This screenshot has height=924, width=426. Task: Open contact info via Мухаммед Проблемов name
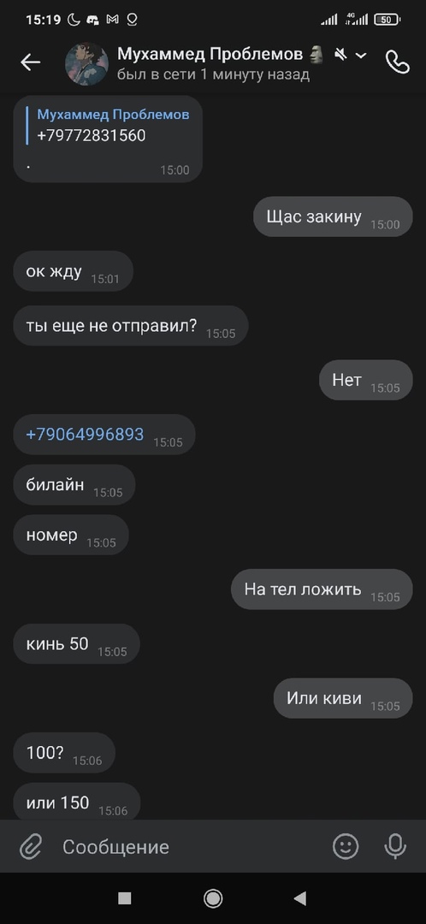210,54
